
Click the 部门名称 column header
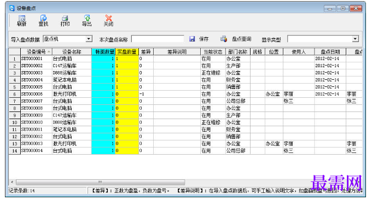point(238,52)
